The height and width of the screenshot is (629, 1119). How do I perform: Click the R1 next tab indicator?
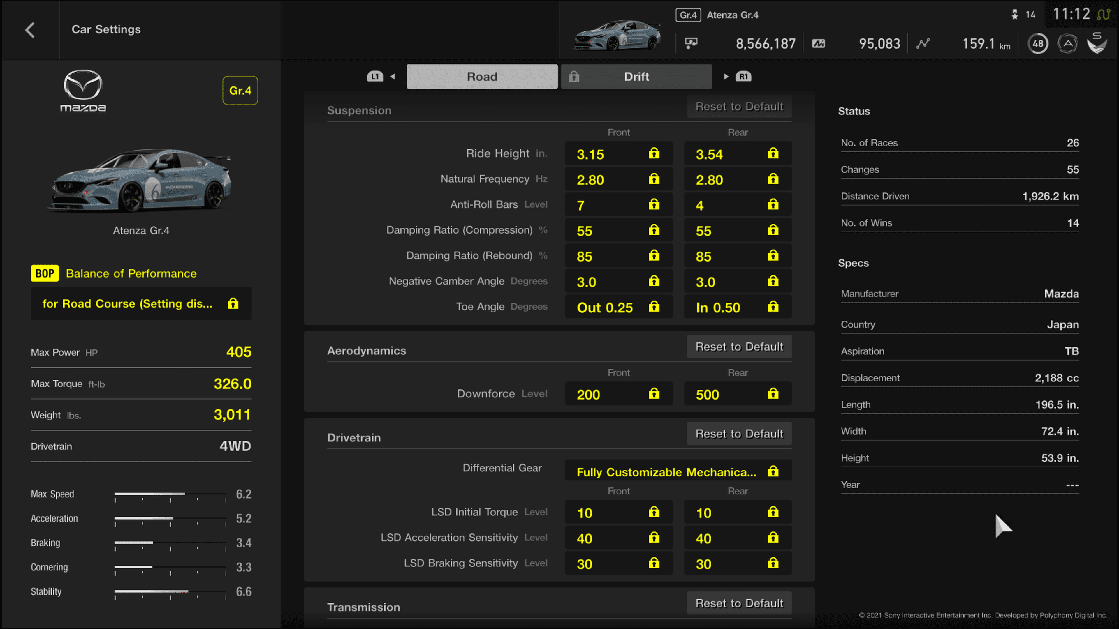pos(743,76)
